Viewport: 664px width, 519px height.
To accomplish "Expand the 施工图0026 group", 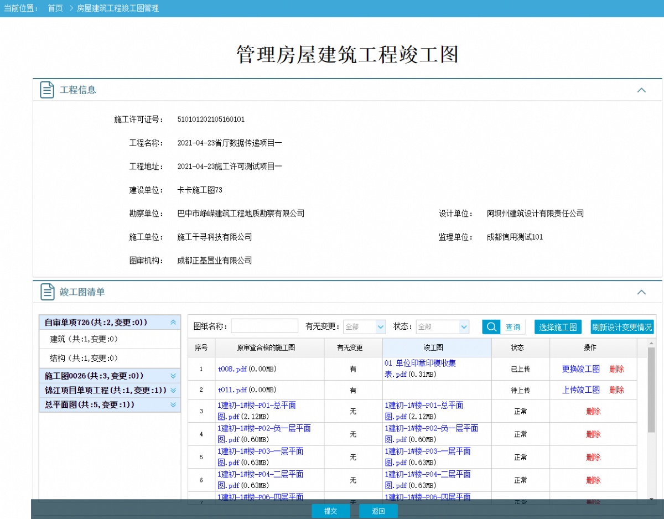I will [173, 376].
